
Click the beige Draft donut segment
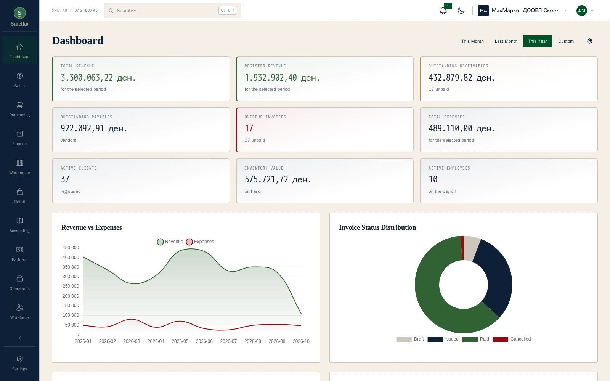click(x=471, y=248)
